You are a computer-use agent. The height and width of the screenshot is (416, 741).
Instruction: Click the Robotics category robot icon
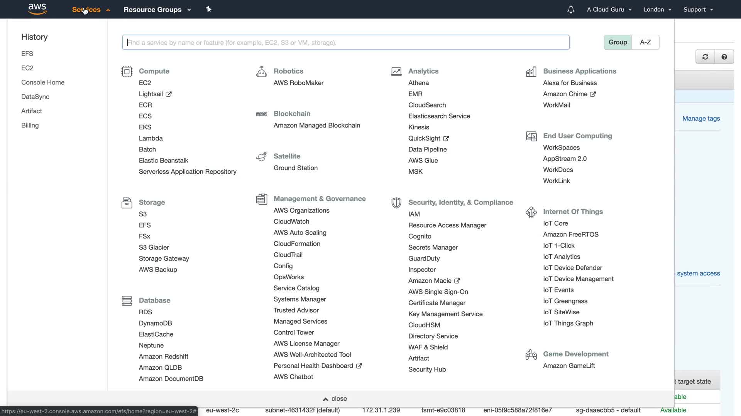coord(261,72)
